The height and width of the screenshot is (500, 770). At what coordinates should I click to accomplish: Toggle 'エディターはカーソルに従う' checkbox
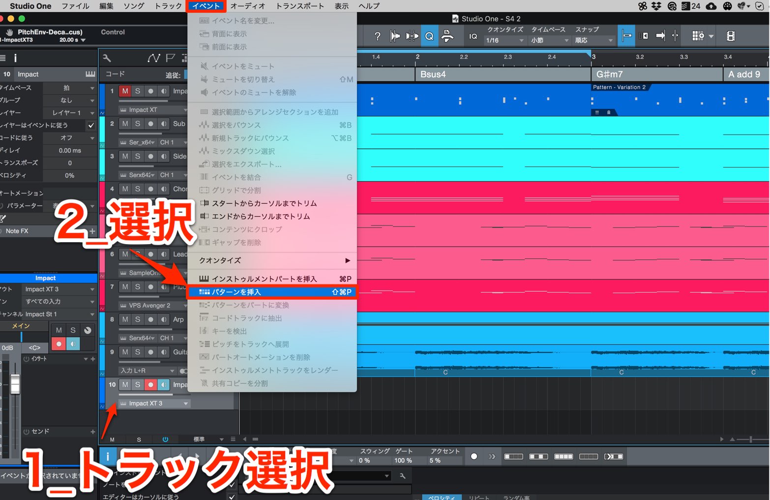tap(232, 496)
